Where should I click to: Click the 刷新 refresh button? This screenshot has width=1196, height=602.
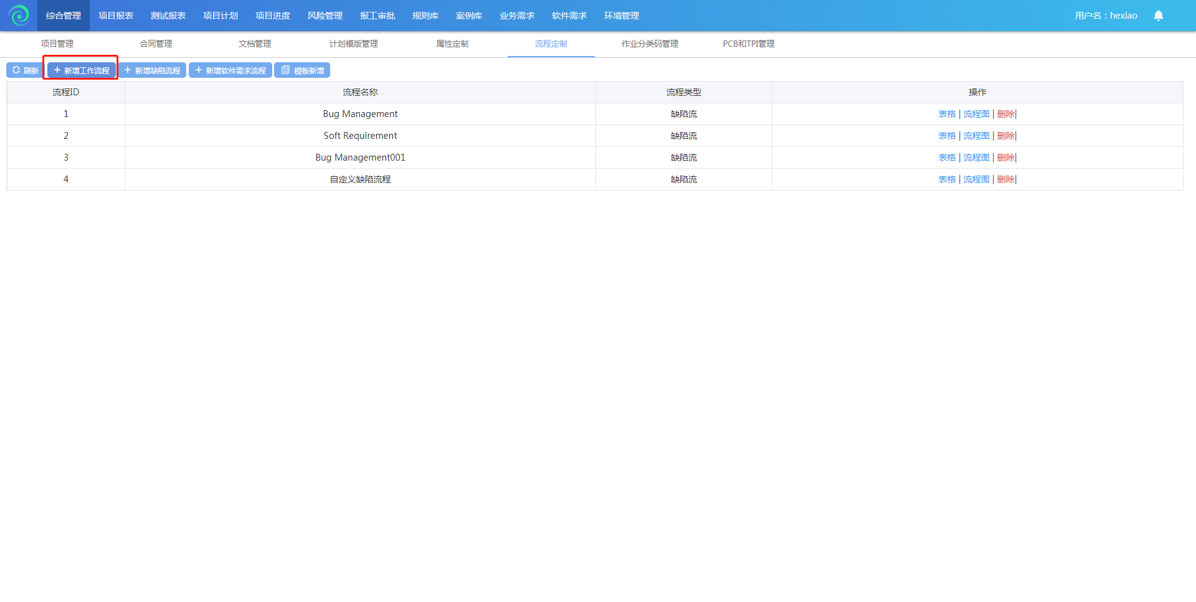coord(25,70)
